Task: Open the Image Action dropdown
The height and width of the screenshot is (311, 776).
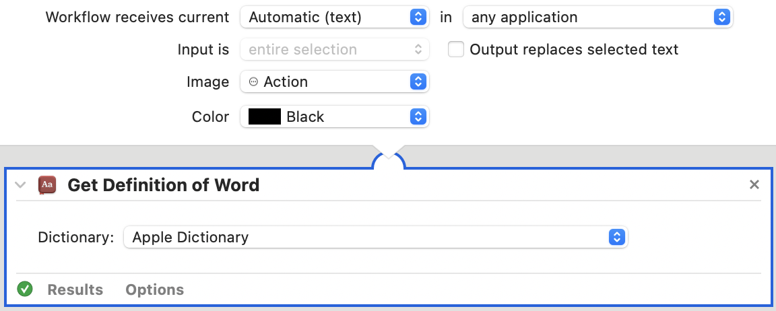Action: [x=335, y=81]
